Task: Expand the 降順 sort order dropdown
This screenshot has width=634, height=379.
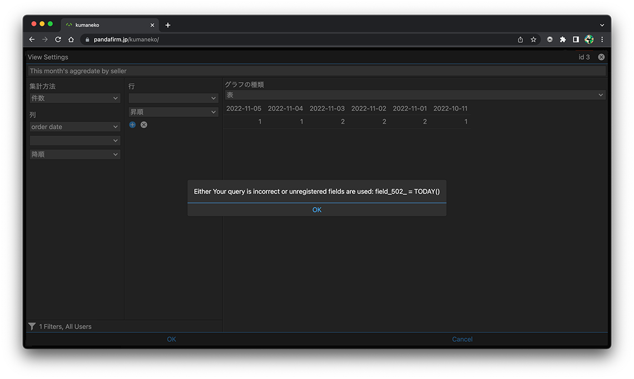Action: pyautogui.click(x=75, y=155)
